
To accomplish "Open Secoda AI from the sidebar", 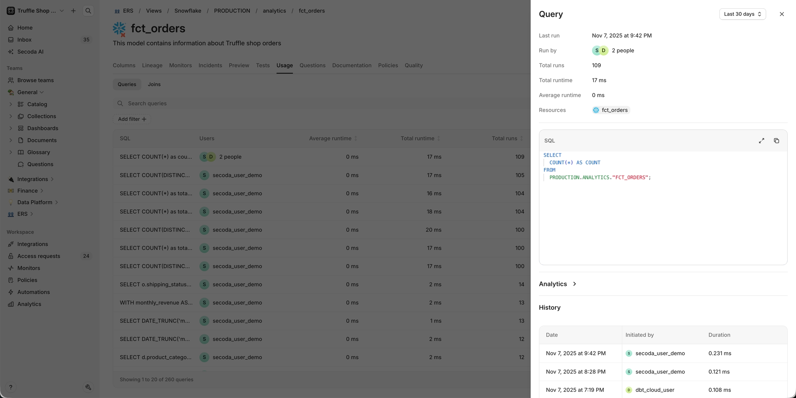I will (x=30, y=52).
